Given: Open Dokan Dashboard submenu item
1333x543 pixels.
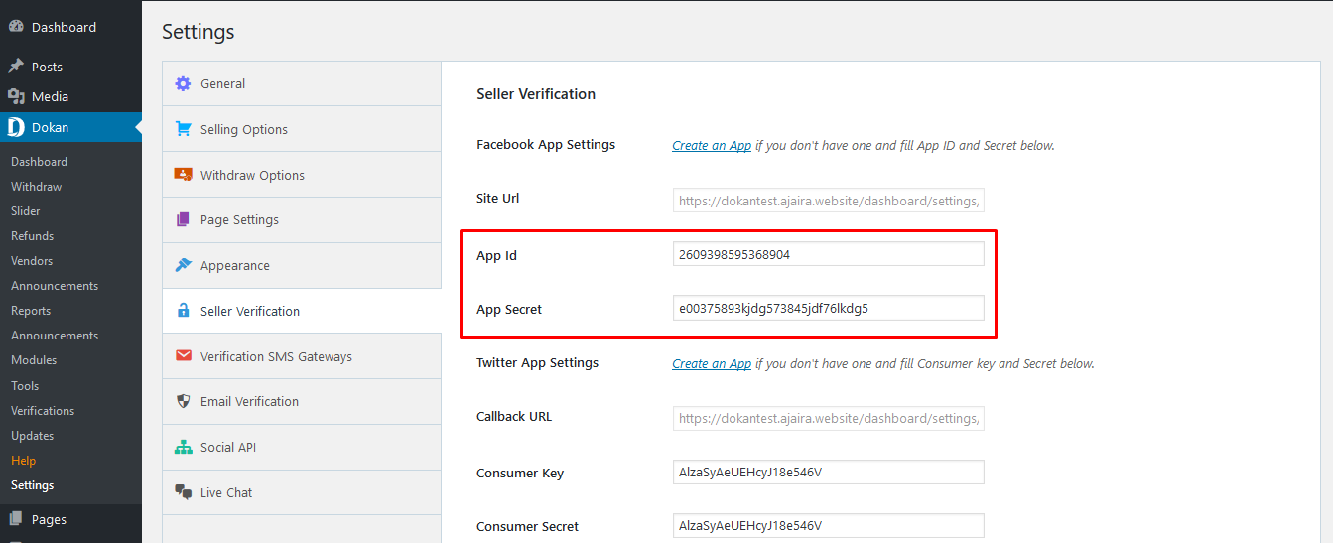Looking at the screenshot, I should pos(39,161).
